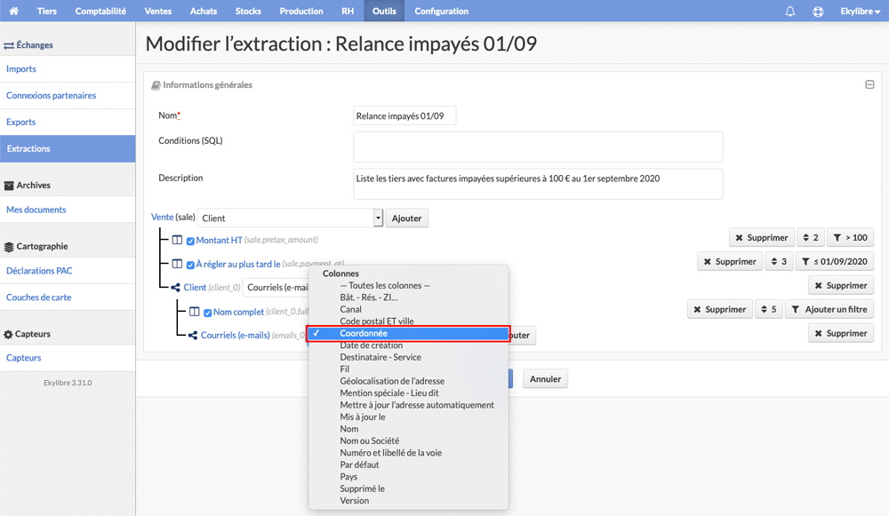The width and height of the screenshot is (889, 516).
Task: Open Imports in sidebar
Action: click(x=68, y=68)
